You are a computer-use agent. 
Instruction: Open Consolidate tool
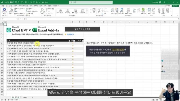(x=134, y=10)
